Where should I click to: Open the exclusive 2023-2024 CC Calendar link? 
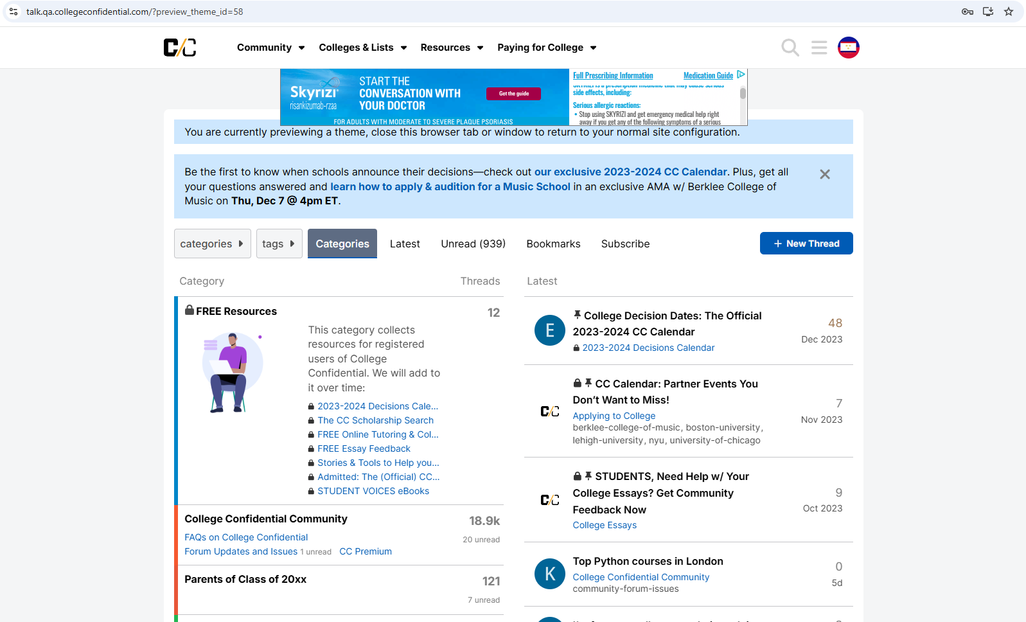[x=631, y=172]
